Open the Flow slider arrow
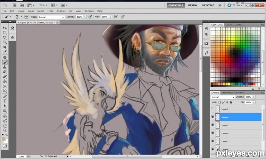This screenshot has width=266, height=159. 110,17
